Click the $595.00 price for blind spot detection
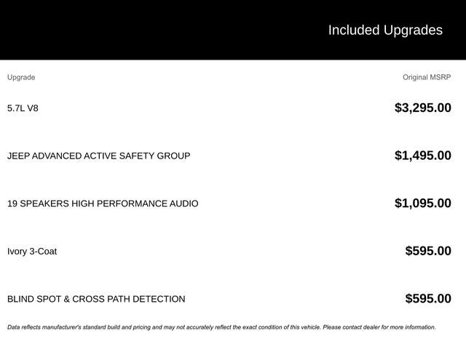This screenshot has height=349, width=466. (x=428, y=299)
